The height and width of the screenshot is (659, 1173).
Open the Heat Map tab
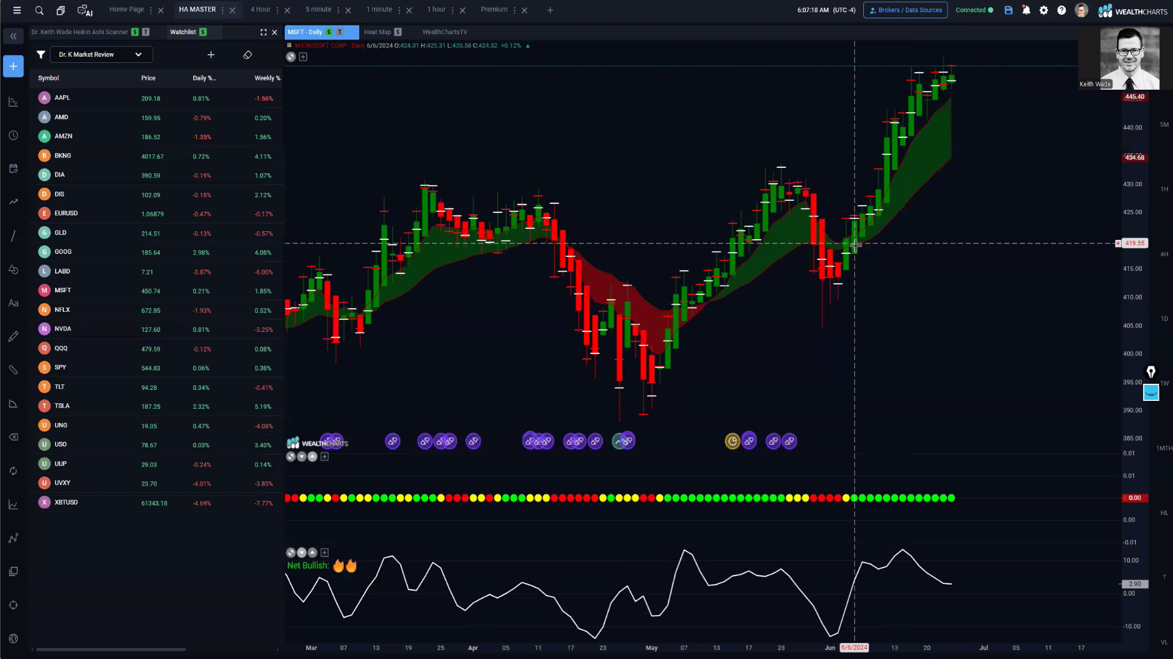coord(378,32)
